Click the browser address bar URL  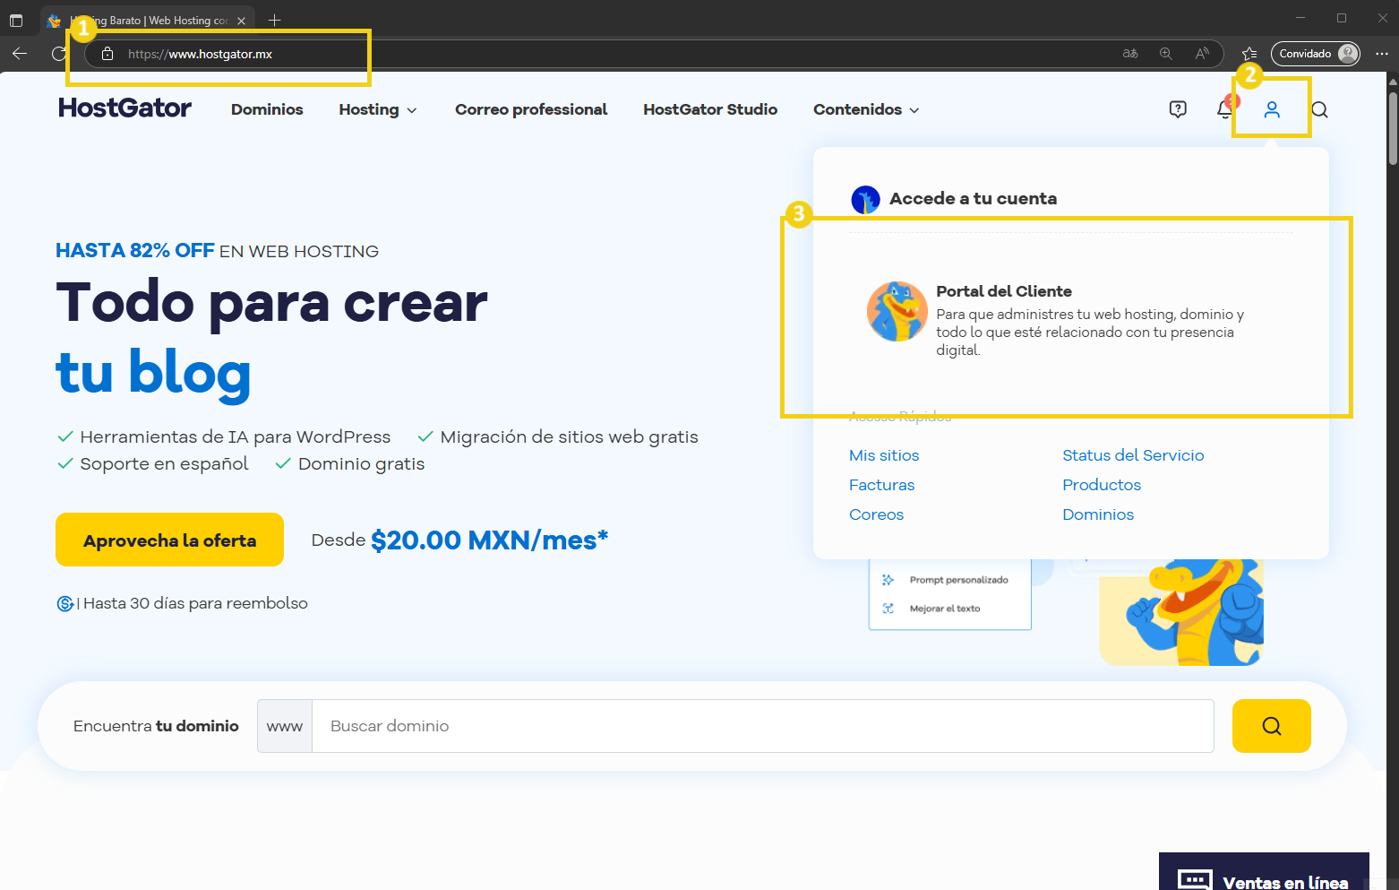point(200,54)
